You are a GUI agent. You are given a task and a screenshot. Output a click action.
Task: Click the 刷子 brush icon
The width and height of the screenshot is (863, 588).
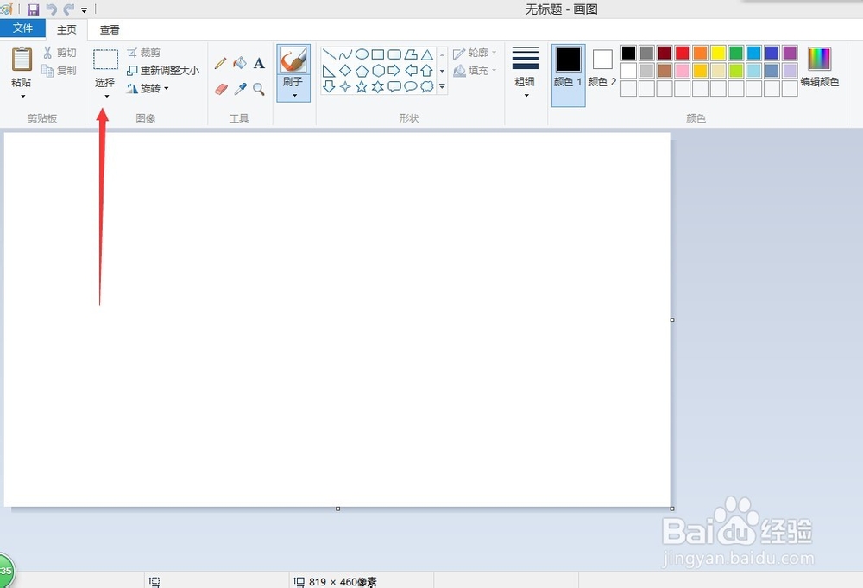point(293,60)
